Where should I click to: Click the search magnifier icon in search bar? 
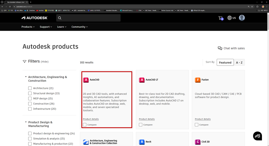coord(60,18)
